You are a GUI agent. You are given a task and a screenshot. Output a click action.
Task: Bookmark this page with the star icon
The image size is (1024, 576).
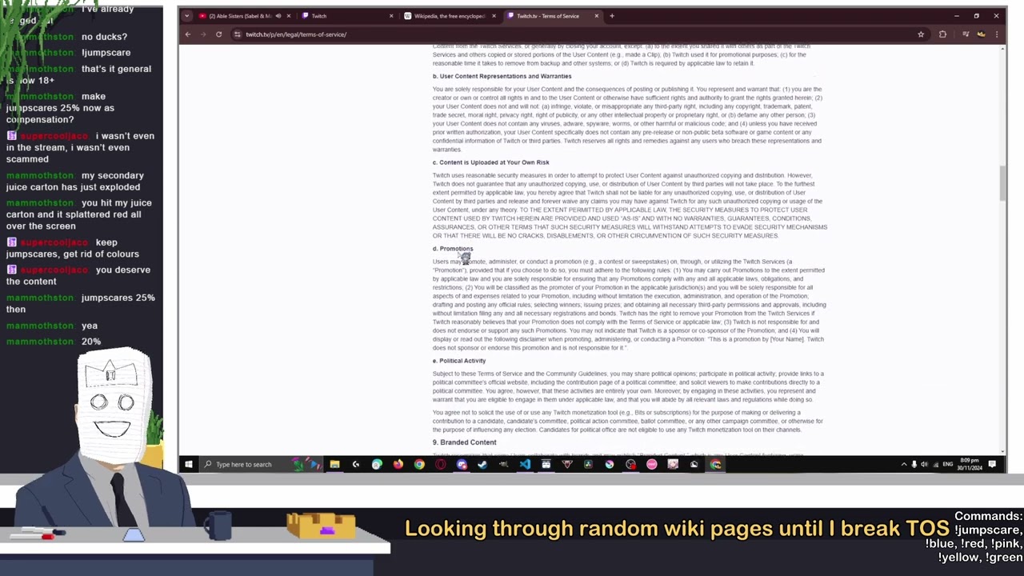click(921, 34)
